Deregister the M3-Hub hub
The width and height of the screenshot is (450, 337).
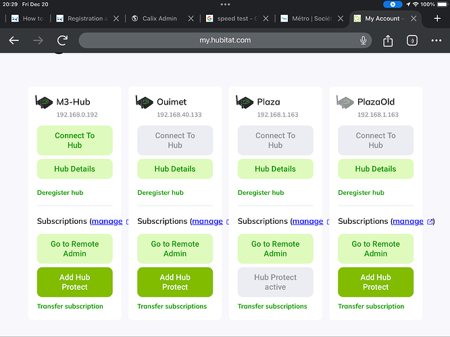pyautogui.click(x=60, y=193)
